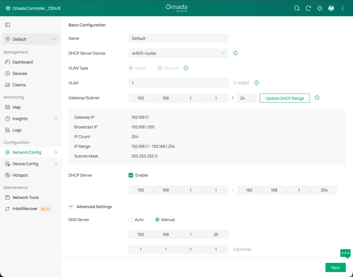Click the Subnet Mask value 255.255.255.0
The image size is (353, 277).
144,156
